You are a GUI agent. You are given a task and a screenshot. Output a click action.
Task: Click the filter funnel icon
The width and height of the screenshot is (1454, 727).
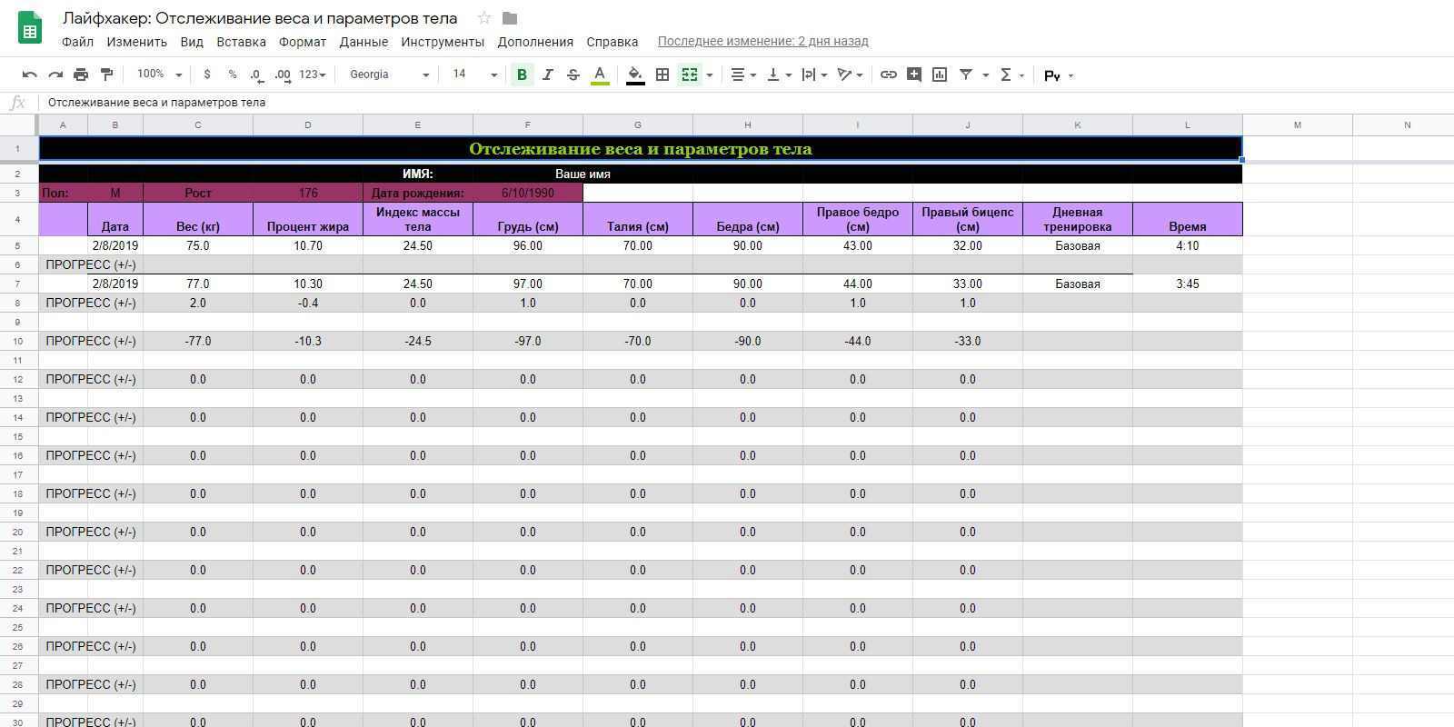tap(966, 75)
